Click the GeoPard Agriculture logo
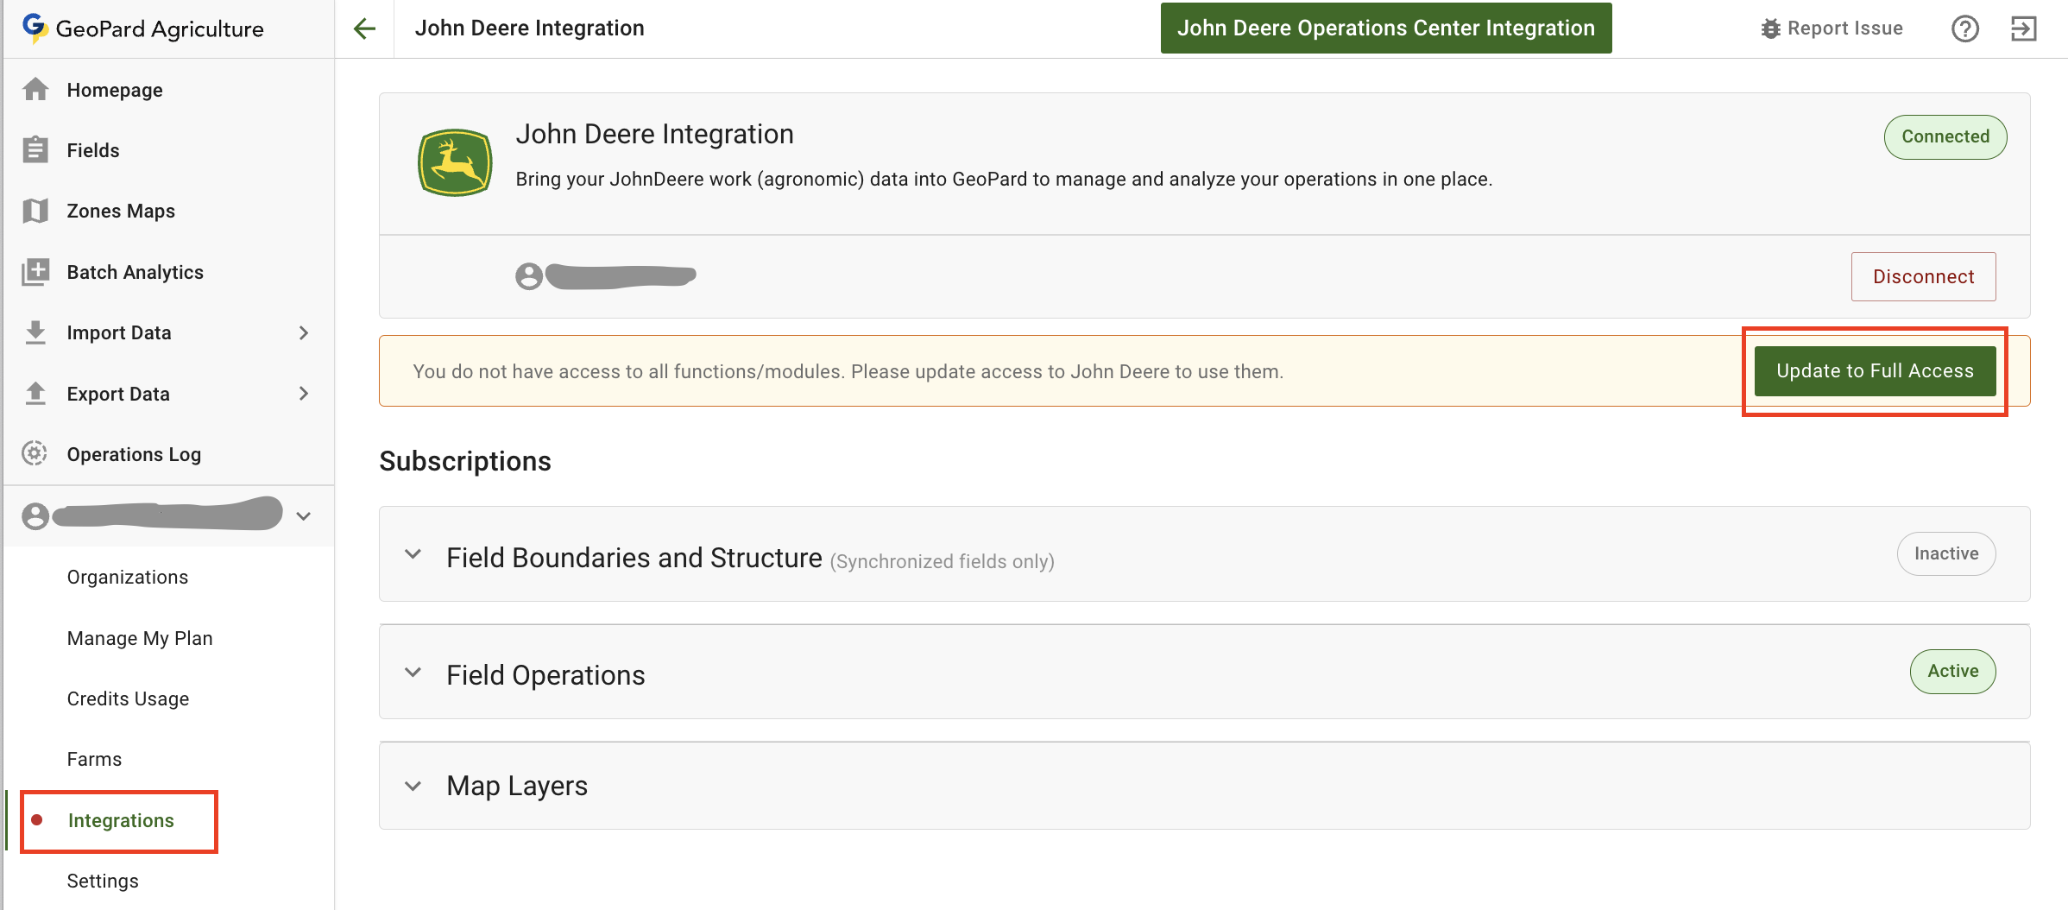This screenshot has width=2068, height=910. [x=34, y=28]
